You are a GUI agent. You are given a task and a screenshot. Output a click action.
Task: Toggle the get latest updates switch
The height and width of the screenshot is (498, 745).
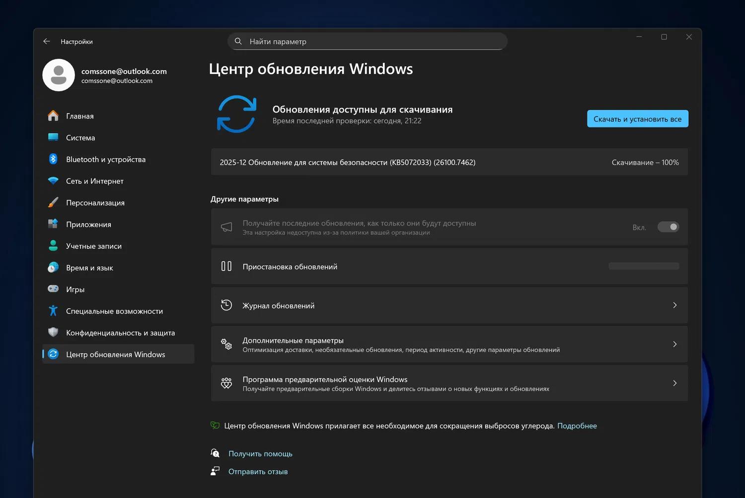click(x=668, y=227)
